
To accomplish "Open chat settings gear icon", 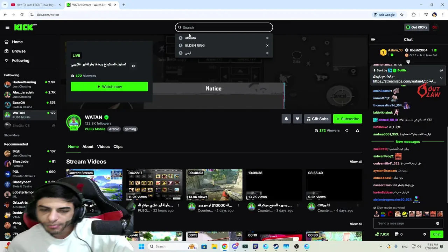I will coord(425,234).
